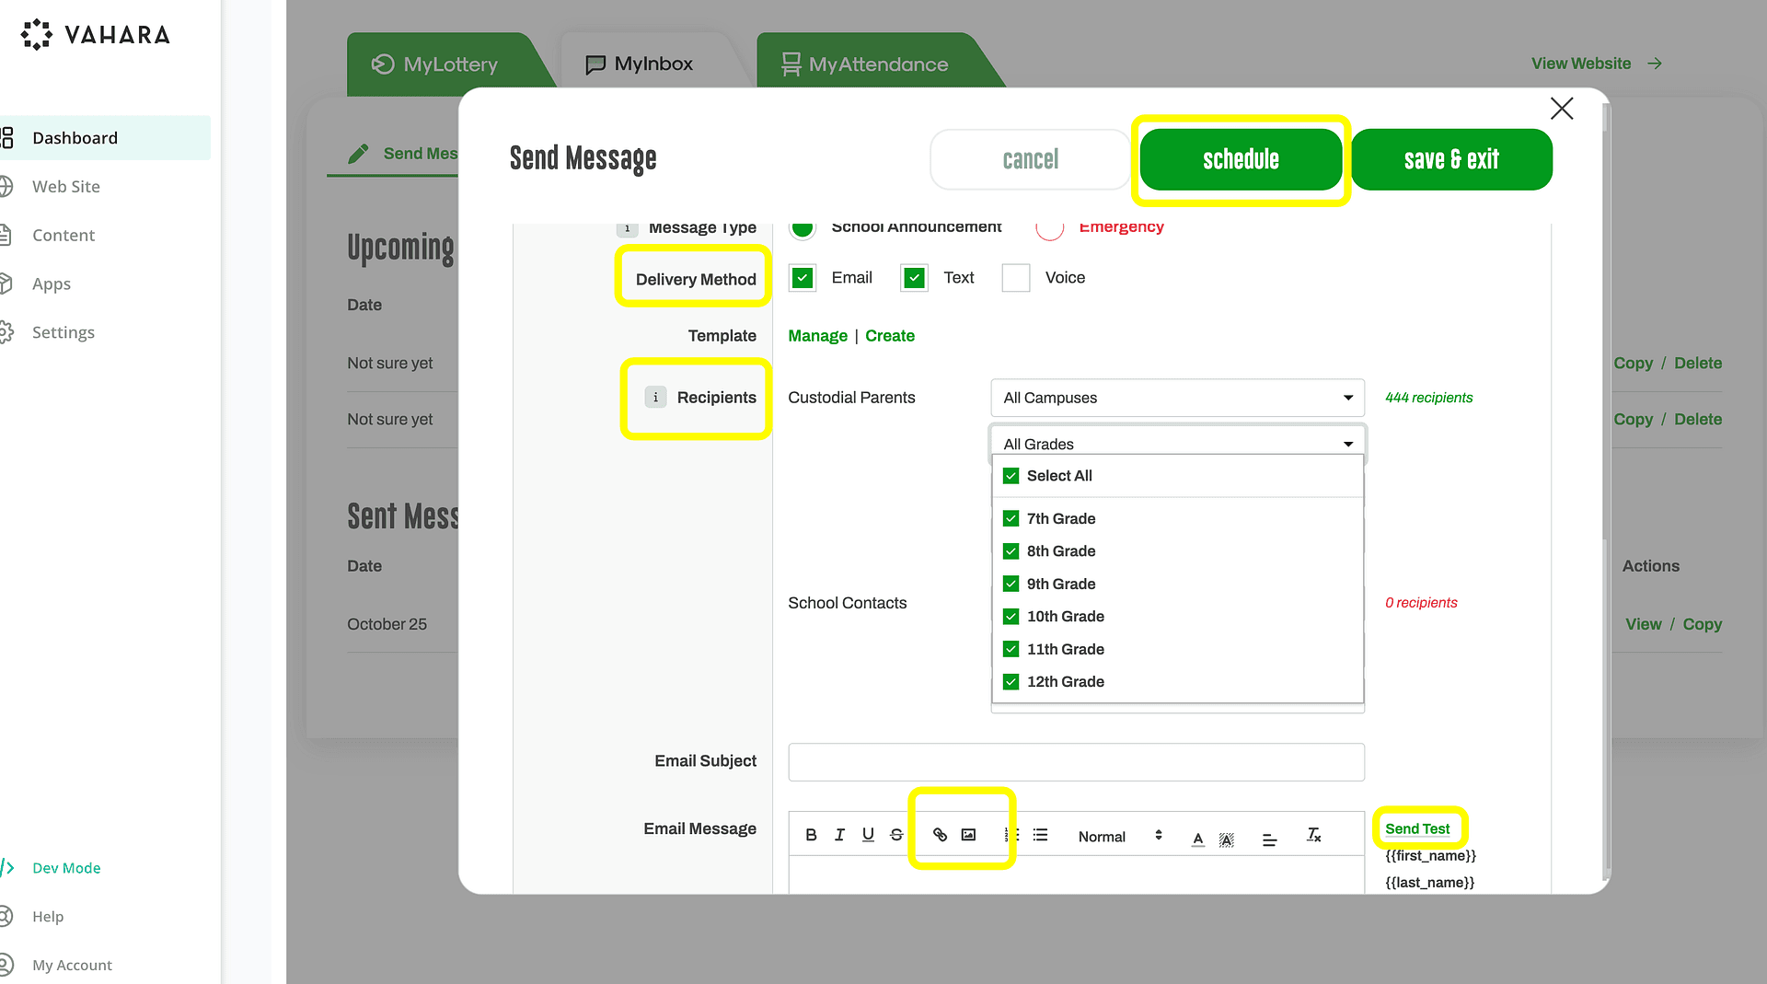Create a bulleted list in editor
Viewport: 1767px width, 984px height.
coord(1040,835)
